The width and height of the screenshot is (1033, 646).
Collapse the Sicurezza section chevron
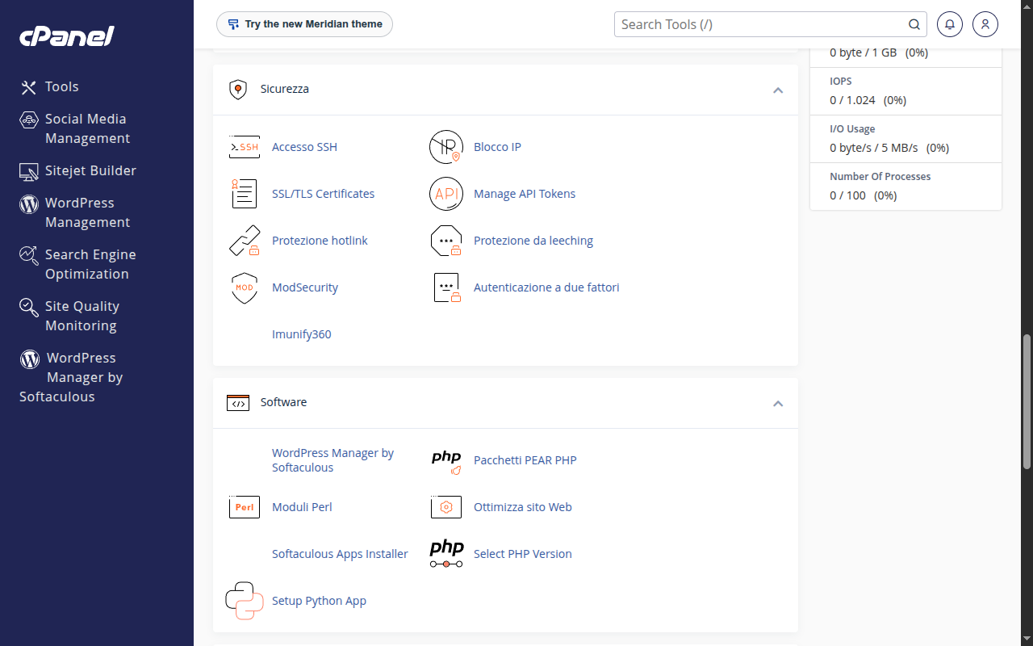point(778,90)
